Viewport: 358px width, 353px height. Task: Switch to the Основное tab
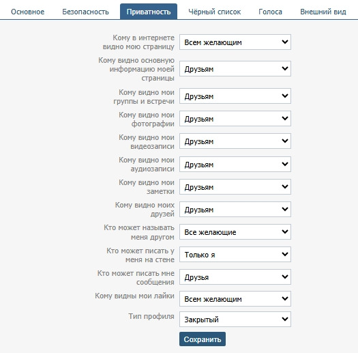pyautogui.click(x=28, y=12)
